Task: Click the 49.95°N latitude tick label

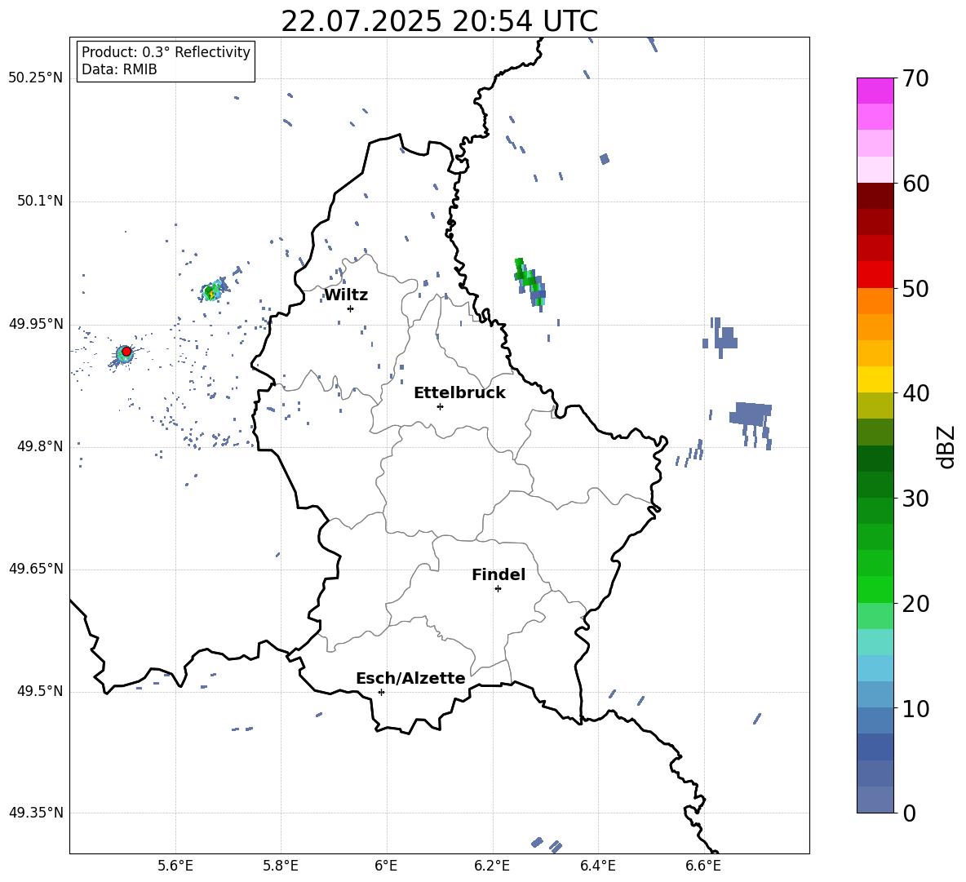Action: pos(36,323)
